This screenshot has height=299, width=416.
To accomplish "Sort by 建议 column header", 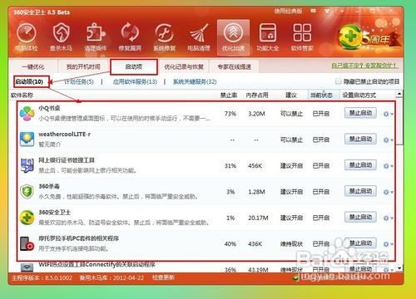I will point(291,96).
